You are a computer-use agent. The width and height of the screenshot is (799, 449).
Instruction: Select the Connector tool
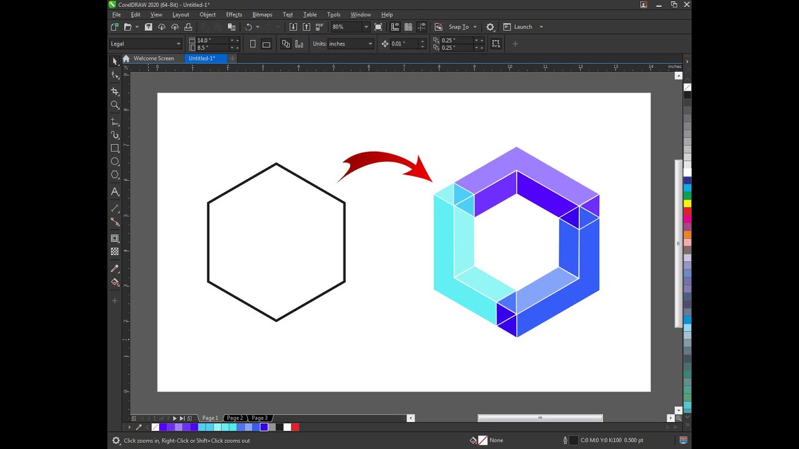click(115, 221)
